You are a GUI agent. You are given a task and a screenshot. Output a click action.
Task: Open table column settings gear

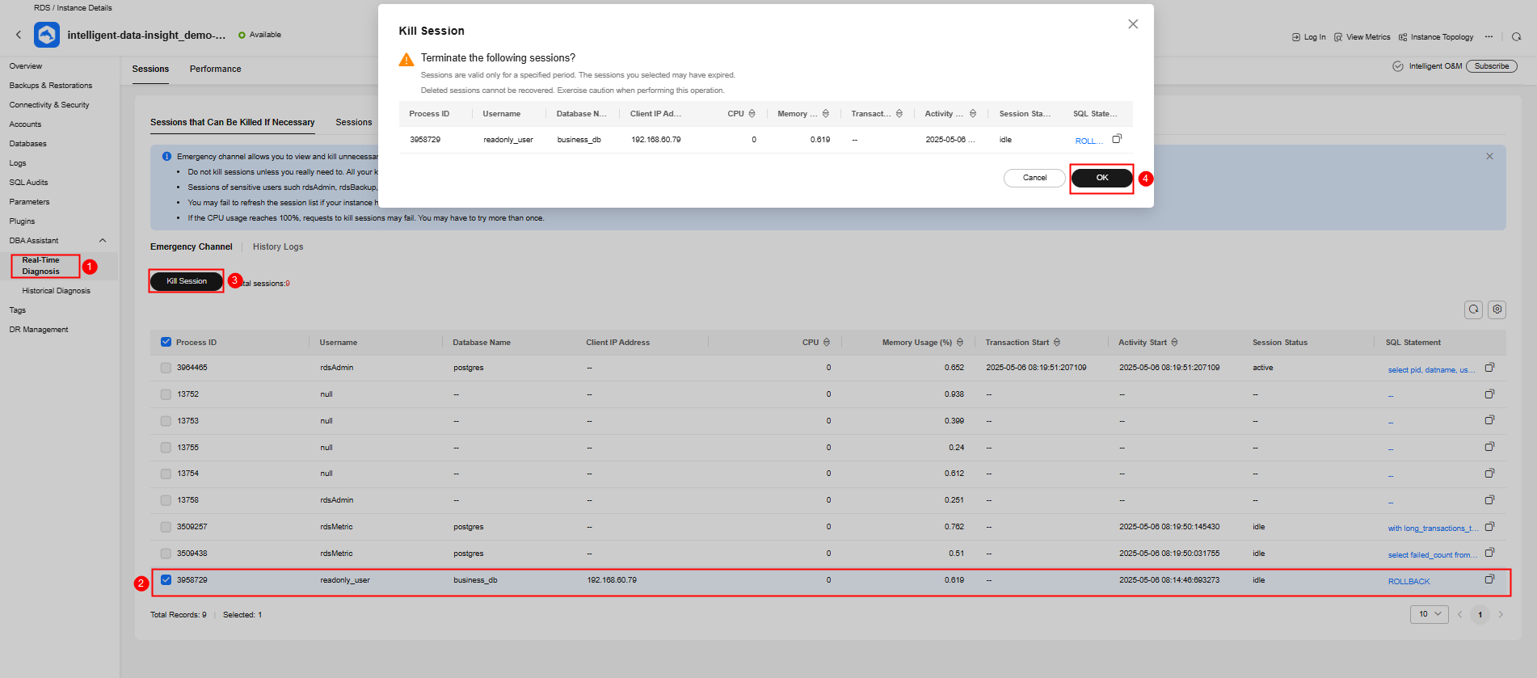click(1497, 310)
